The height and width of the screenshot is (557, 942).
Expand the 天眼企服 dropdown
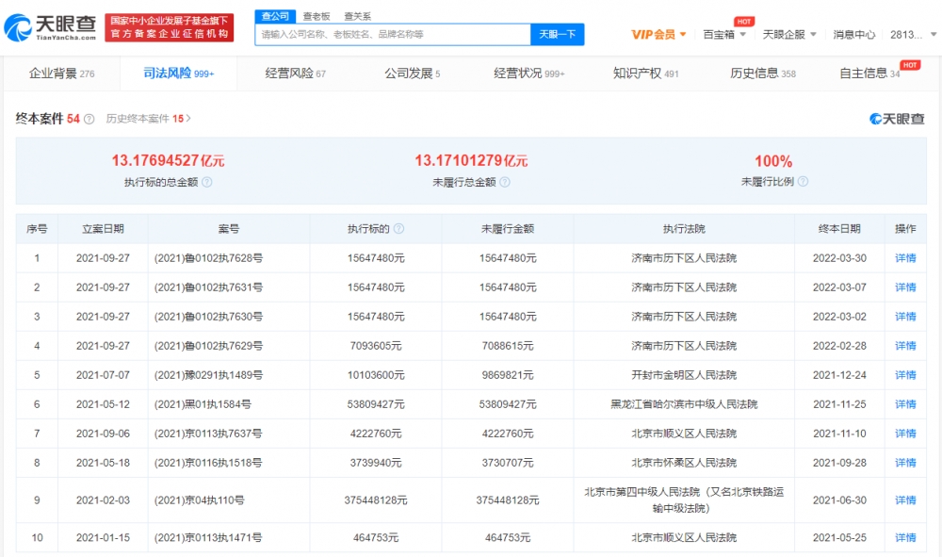coord(789,35)
